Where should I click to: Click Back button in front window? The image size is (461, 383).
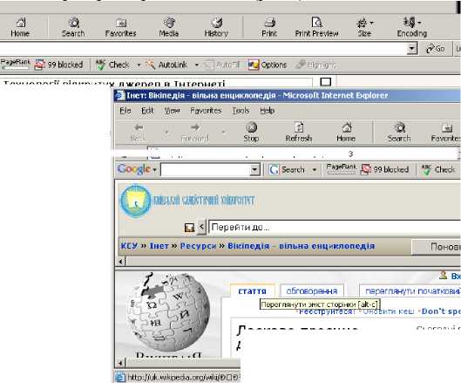(139, 133)
